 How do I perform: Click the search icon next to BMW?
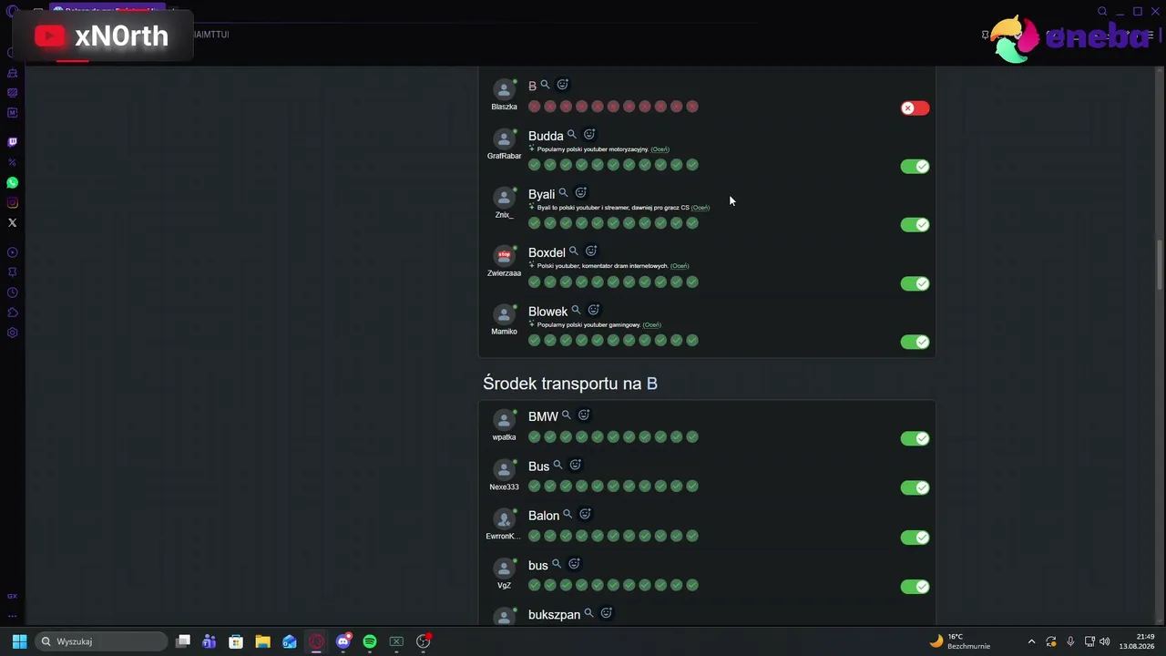point(567,415)
